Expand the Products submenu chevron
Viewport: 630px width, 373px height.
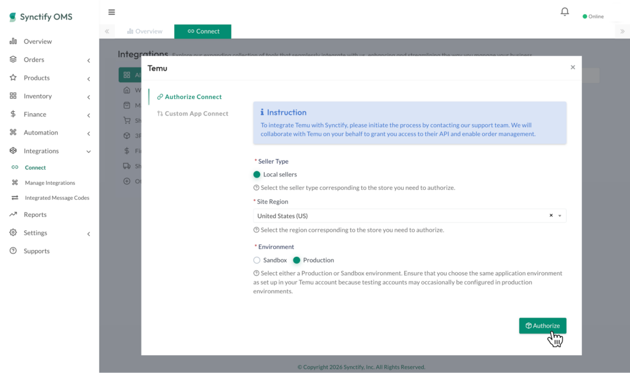click(x=89, y=79)
